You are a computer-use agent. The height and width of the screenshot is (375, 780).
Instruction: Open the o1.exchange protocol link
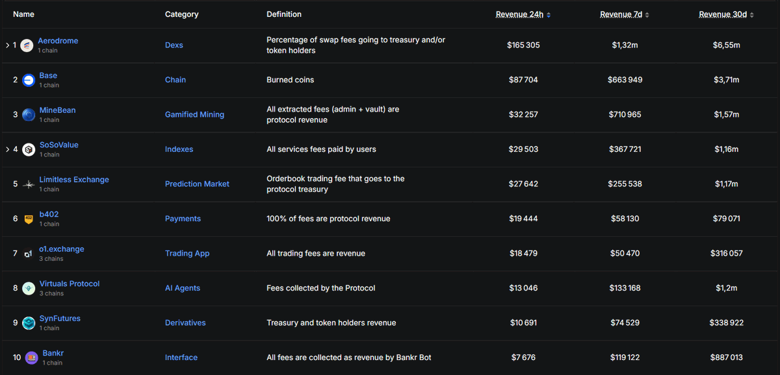62,249
